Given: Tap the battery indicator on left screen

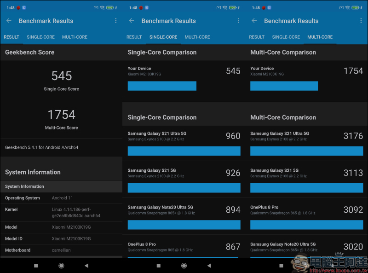Looking at the screenshot, I should point(110,8).
